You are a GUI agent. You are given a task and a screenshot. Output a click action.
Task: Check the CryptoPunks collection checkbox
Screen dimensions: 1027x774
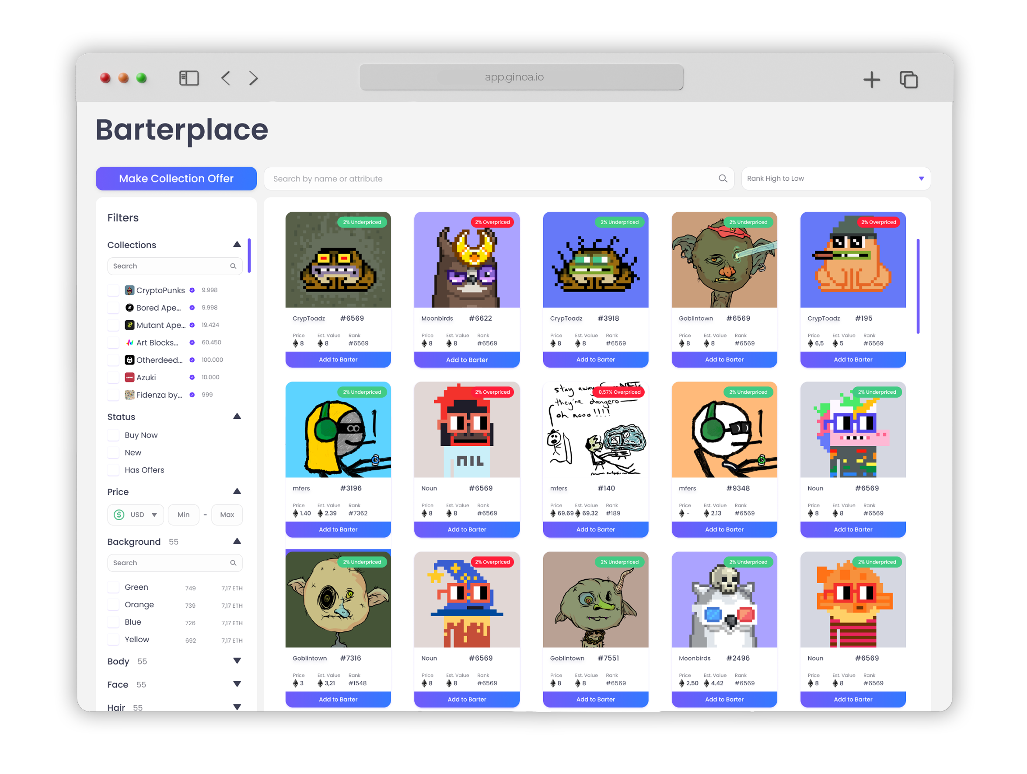point(113,291)
